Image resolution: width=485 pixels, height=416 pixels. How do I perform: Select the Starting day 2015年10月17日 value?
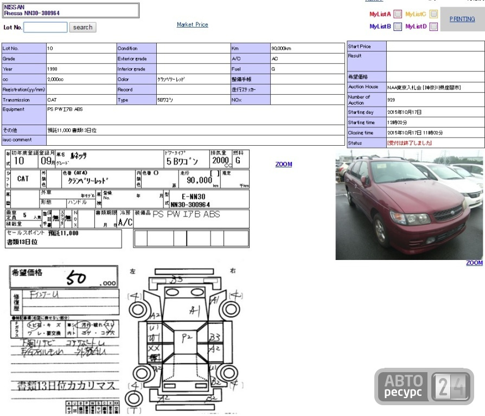[404, 112]
